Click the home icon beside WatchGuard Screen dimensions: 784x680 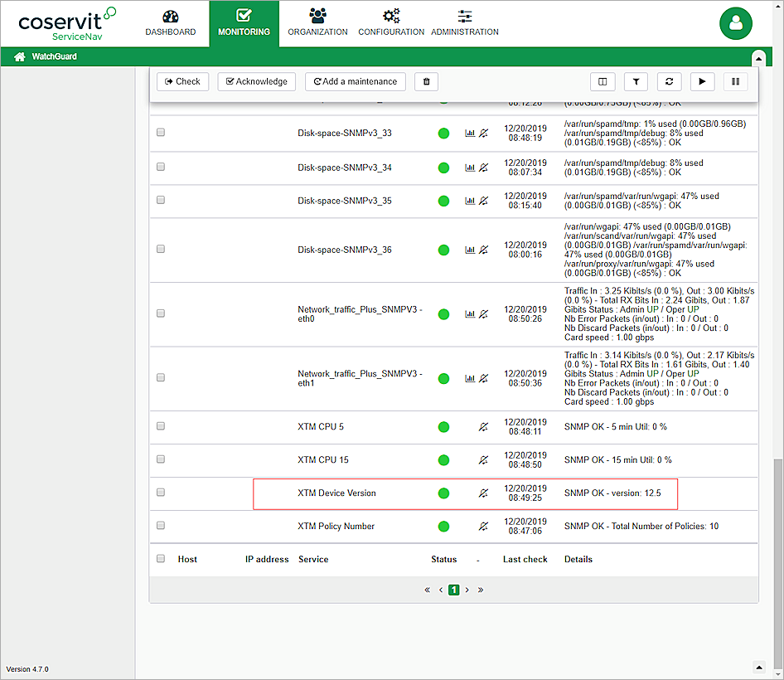(19, 57)
